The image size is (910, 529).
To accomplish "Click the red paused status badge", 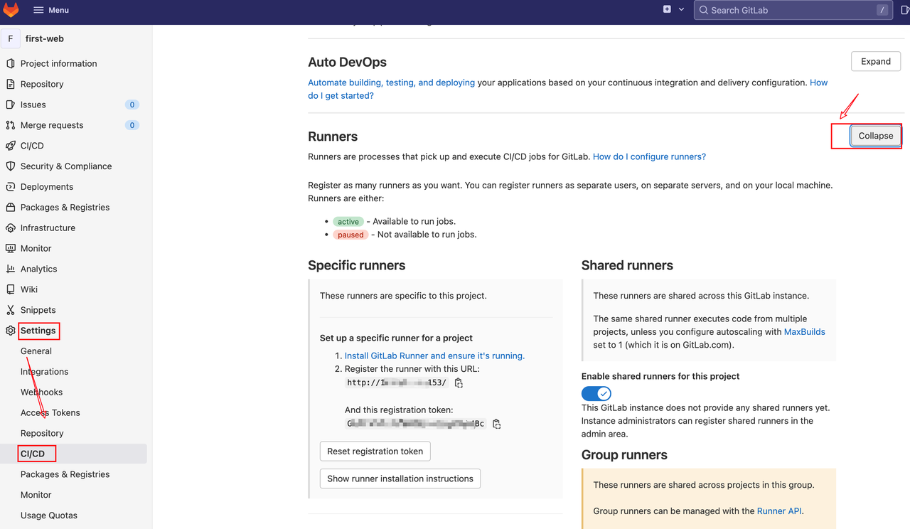I will [350, 235].
